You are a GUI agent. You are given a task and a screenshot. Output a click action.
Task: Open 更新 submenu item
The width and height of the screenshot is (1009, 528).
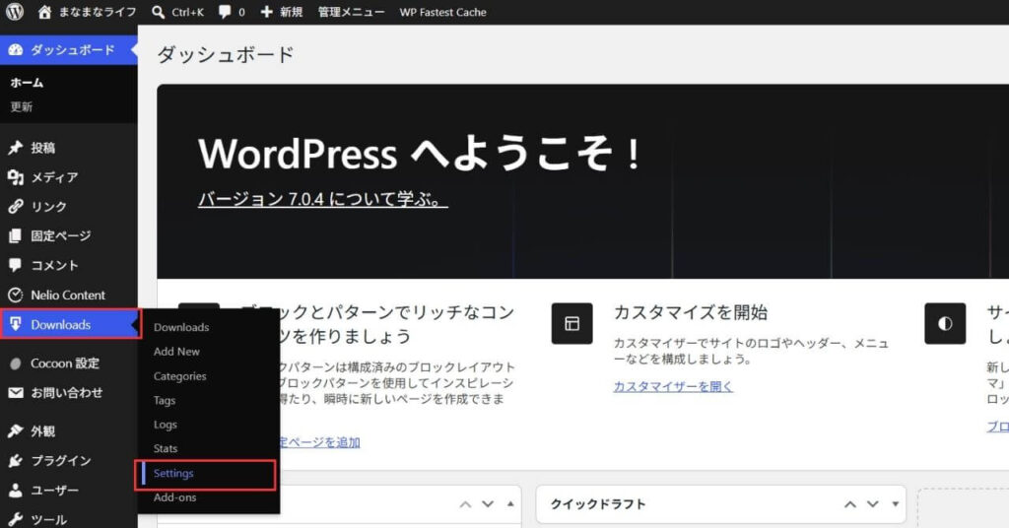22,106
